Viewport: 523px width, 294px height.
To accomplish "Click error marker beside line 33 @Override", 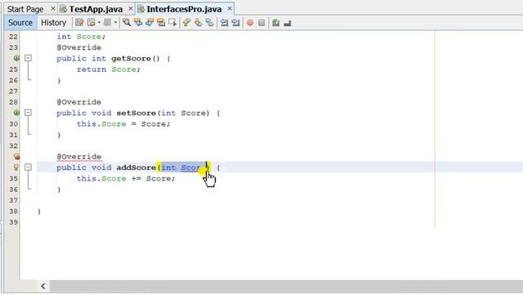I will point(16,156).
